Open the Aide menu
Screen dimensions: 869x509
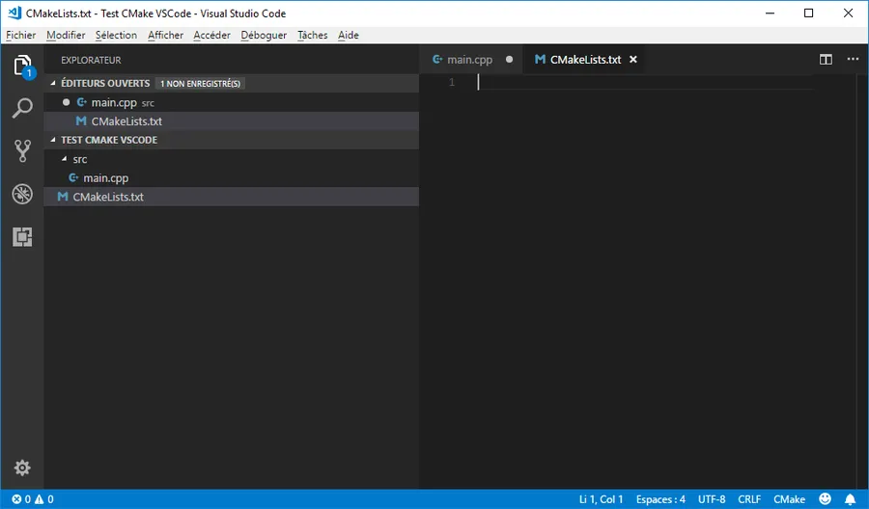click(x=348, y=35)
